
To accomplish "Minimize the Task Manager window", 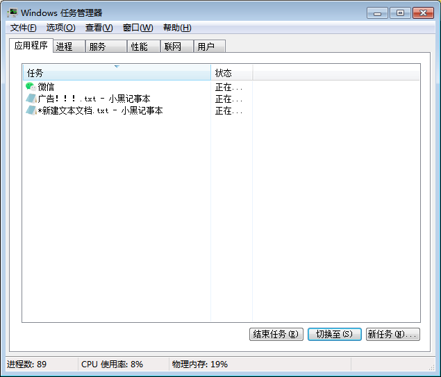I will (377, 13).
